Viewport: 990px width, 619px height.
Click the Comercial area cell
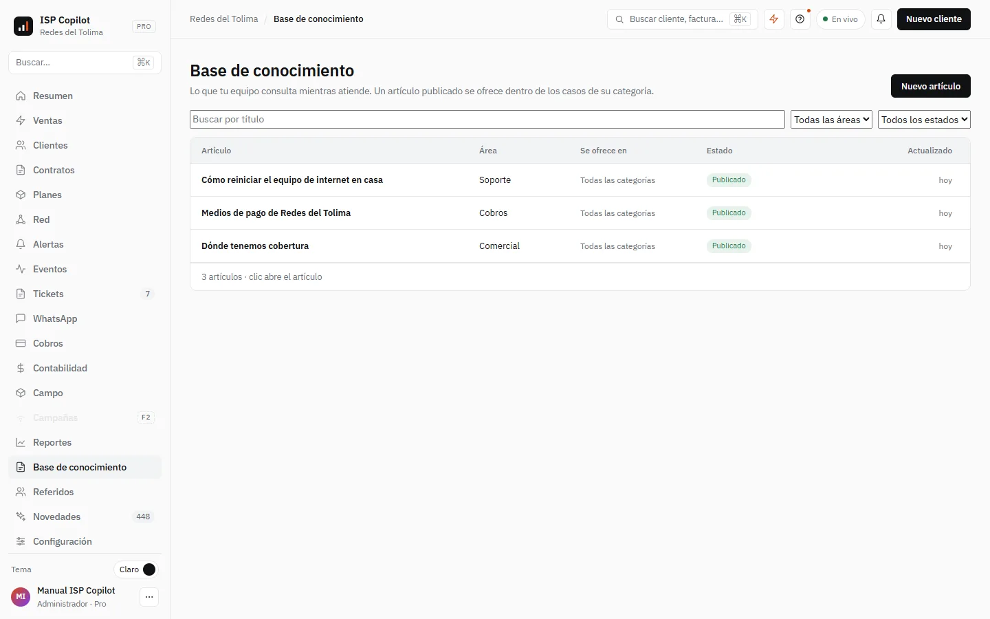coord(499,246)
